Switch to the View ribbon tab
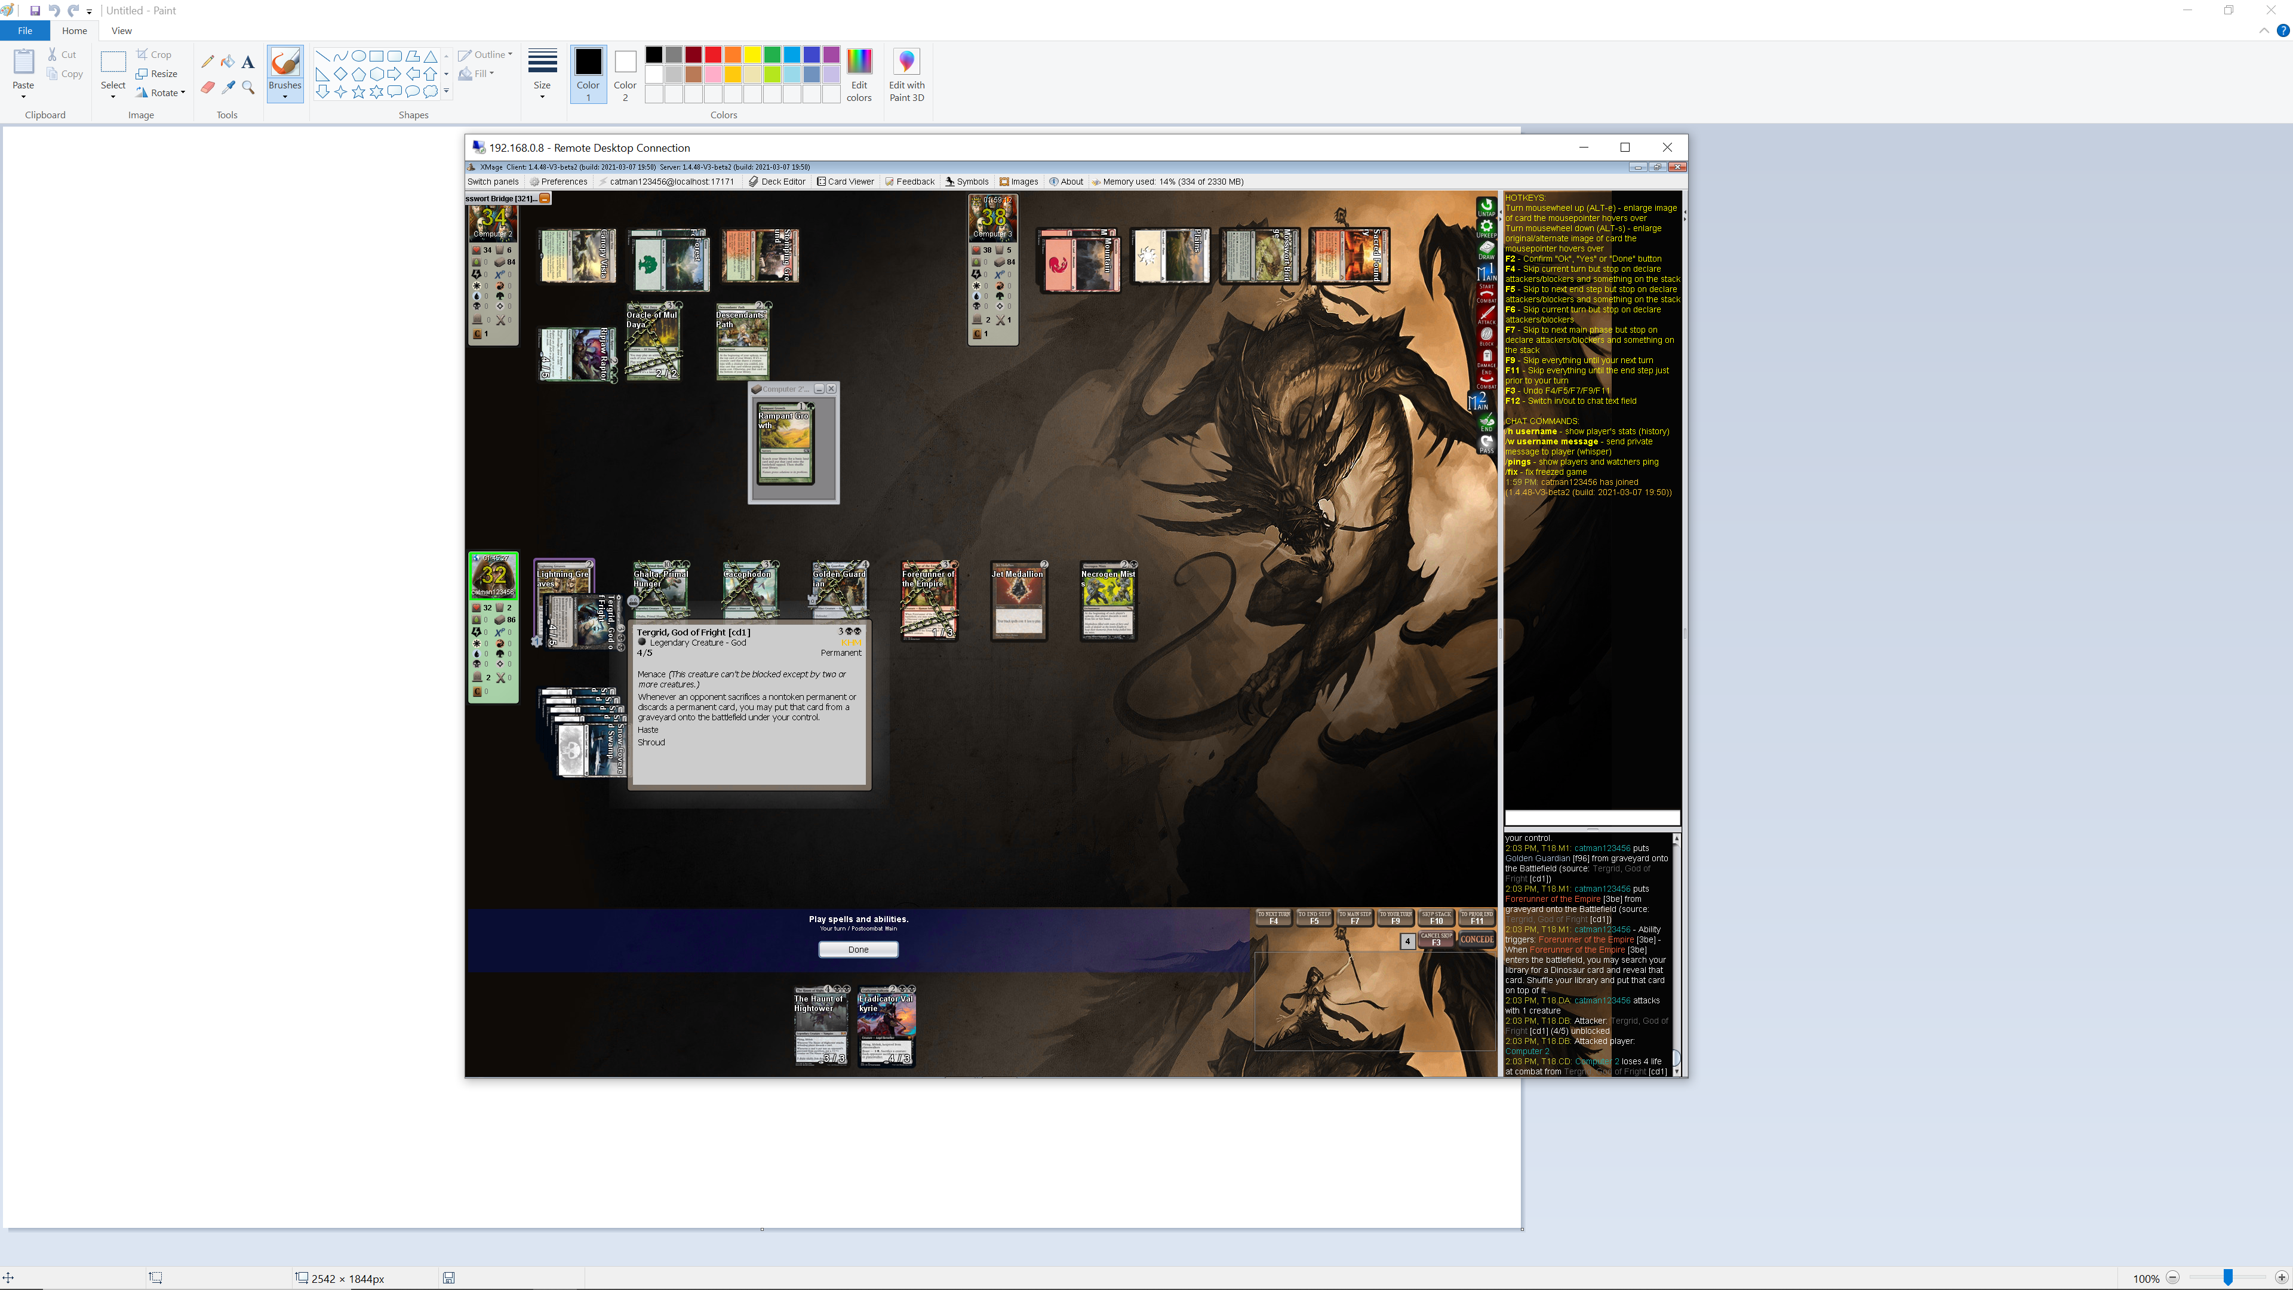 pos(121,30)
